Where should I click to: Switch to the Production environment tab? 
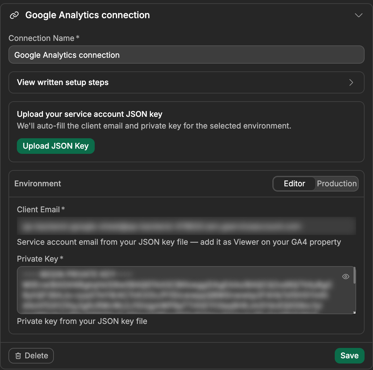[337, 184]
